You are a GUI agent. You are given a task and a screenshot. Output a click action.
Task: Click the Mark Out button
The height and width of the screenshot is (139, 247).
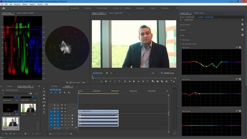click(x=115, y=81)
